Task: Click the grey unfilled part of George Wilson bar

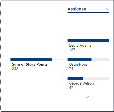Action: tap(96, 79)
